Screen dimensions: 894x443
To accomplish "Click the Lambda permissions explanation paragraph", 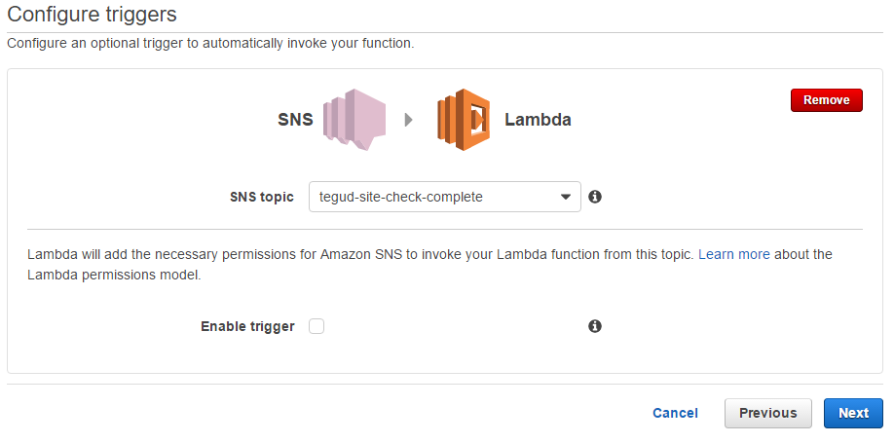I will click(x=360, y=254).
